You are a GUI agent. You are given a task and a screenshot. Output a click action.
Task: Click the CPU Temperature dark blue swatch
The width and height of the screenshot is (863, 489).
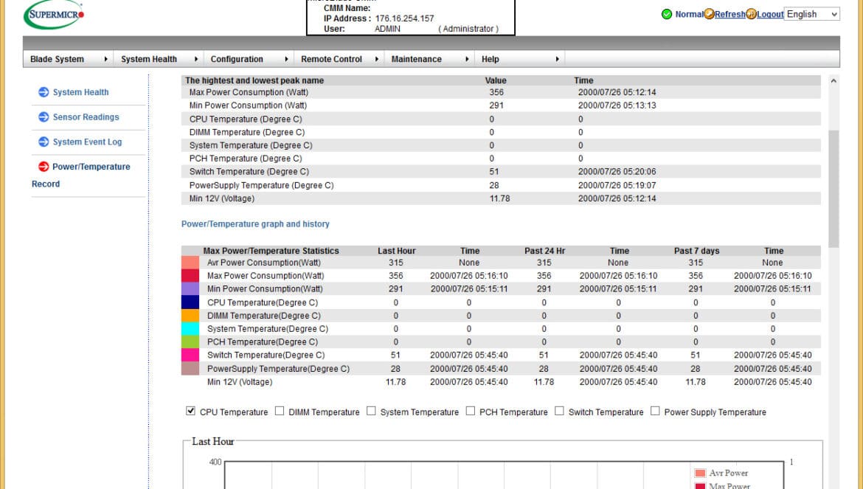190,302
